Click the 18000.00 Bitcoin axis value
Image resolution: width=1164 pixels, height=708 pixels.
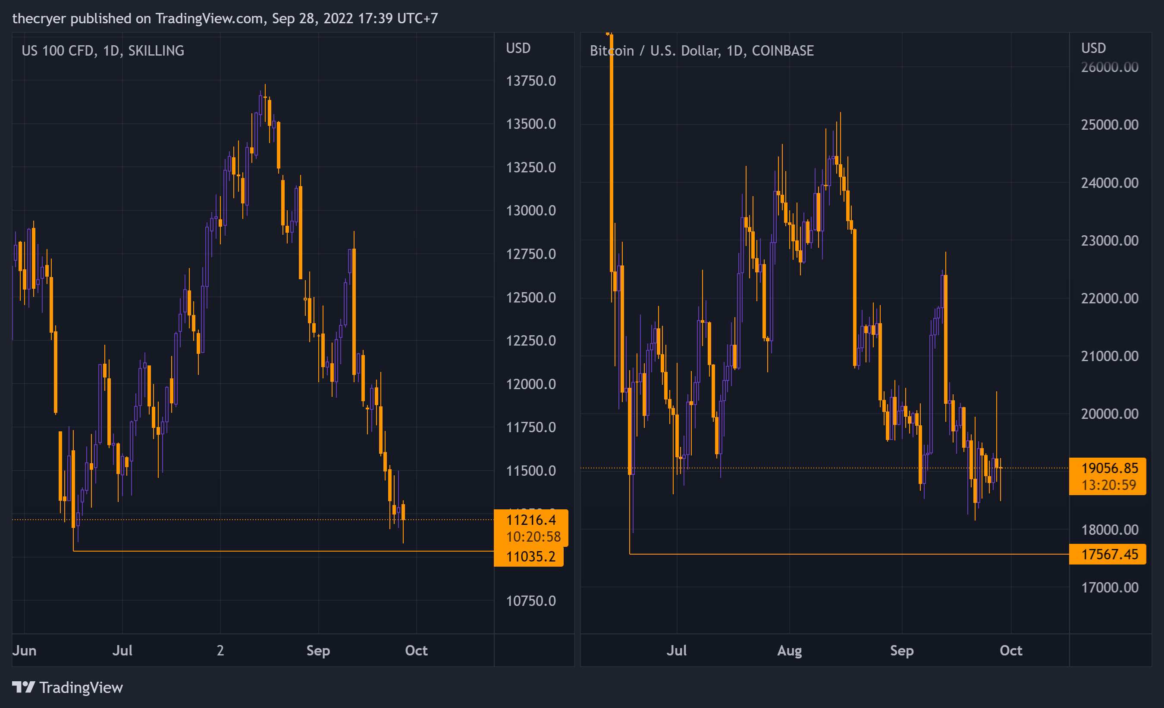(1110, 530)
